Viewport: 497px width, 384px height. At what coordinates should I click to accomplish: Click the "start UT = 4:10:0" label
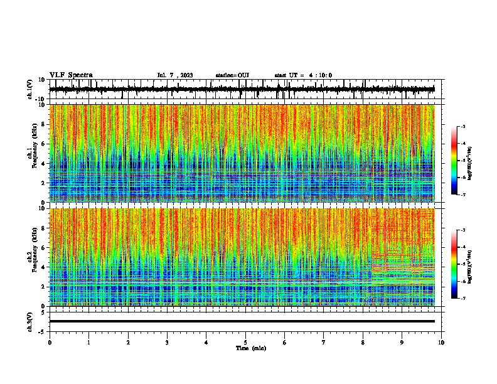pos(303,75)
